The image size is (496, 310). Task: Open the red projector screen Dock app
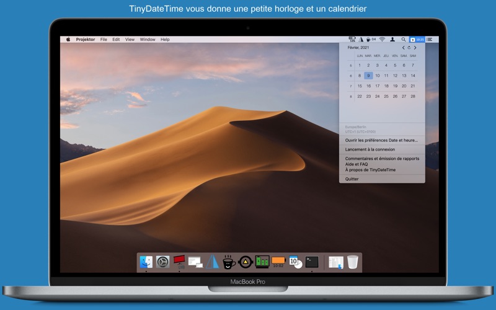179,261
